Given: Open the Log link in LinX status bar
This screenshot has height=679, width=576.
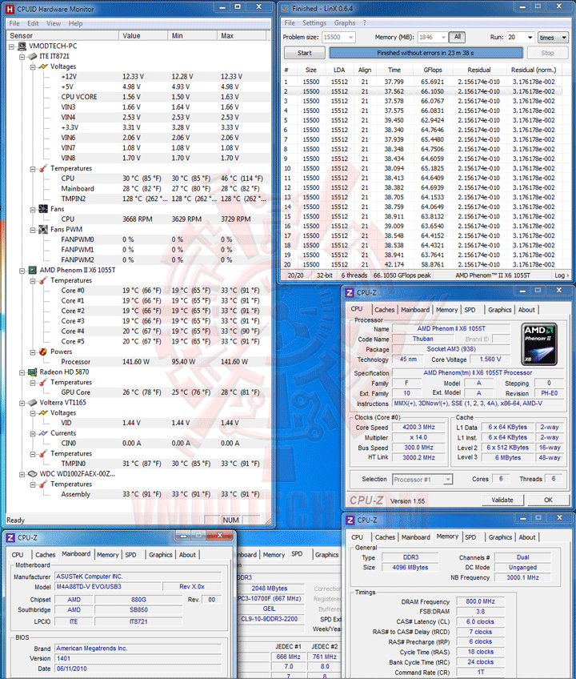Looking at the screenshot, I should click(562, 275).
